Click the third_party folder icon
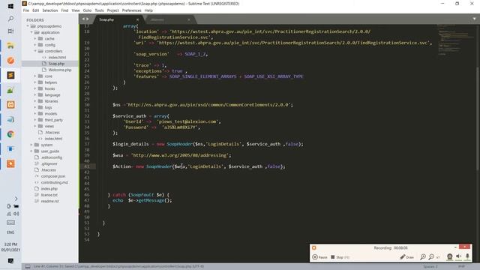The width and height of the screenshot is (480, 270). click(x=40, y=120)
